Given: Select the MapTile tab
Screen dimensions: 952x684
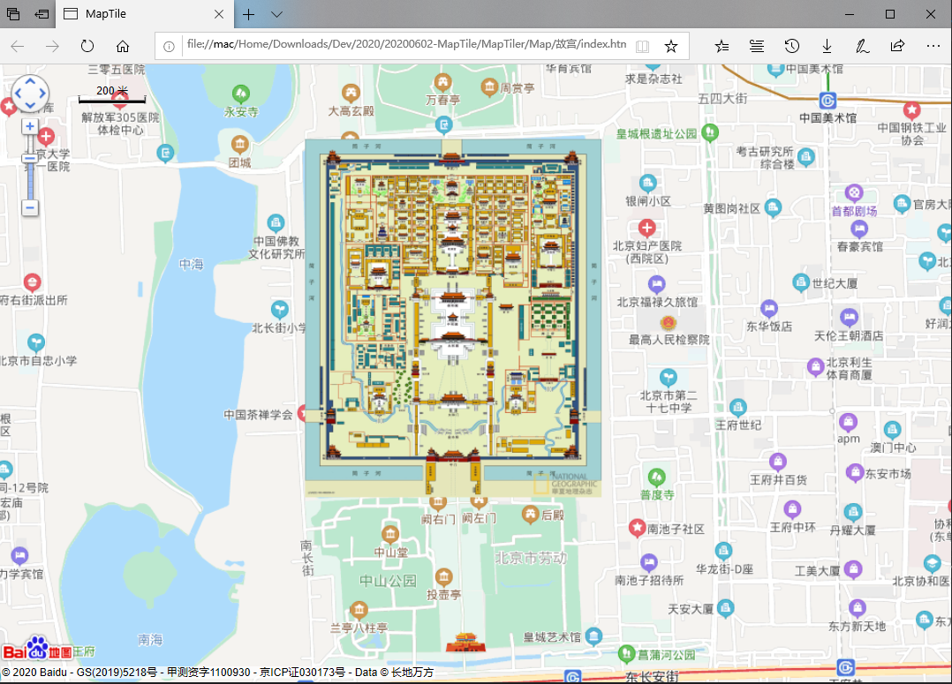Looking at the screenshot, I should coord(145,14).
